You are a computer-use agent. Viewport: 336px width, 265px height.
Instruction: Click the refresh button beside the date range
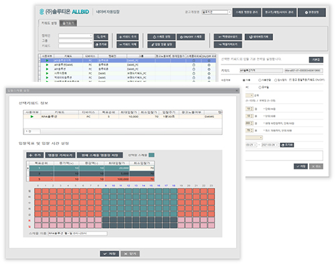(287, 145)
